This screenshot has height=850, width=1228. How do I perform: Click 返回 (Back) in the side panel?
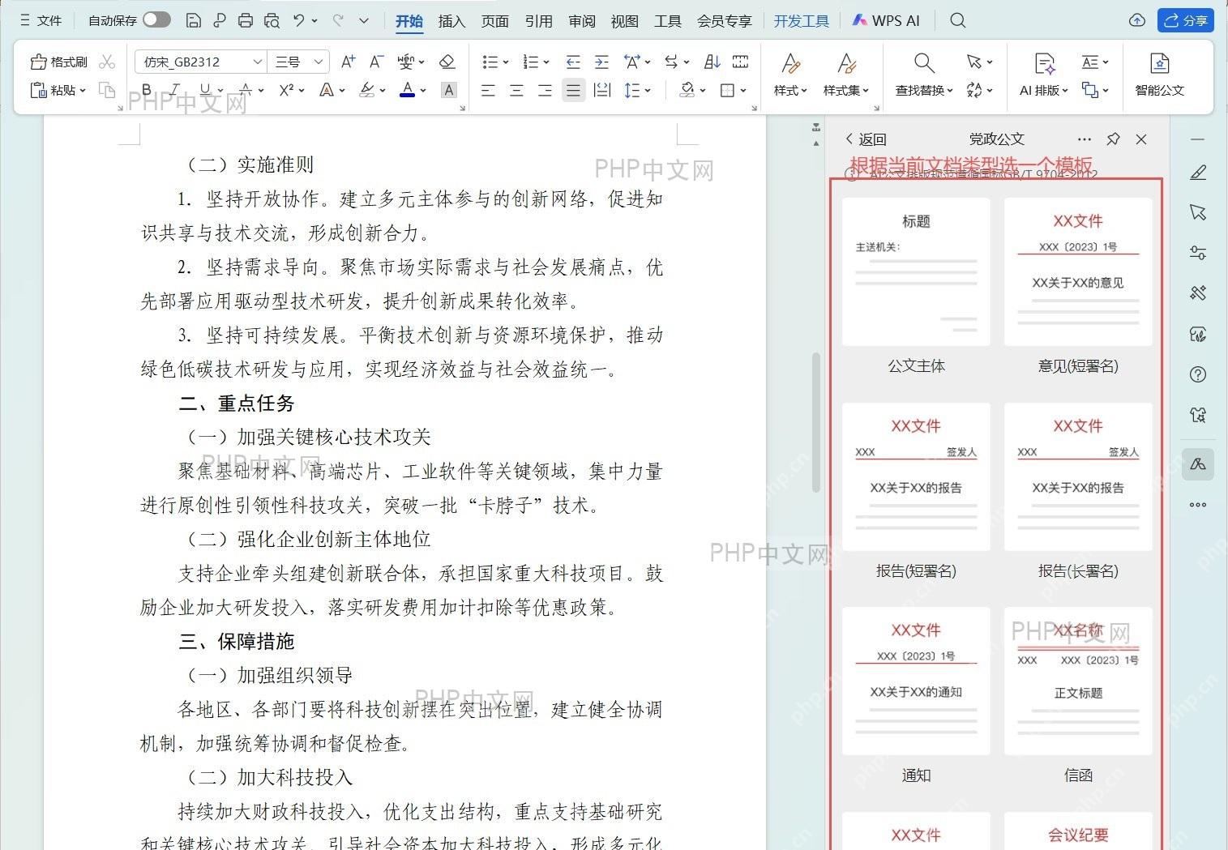point(866,139)
